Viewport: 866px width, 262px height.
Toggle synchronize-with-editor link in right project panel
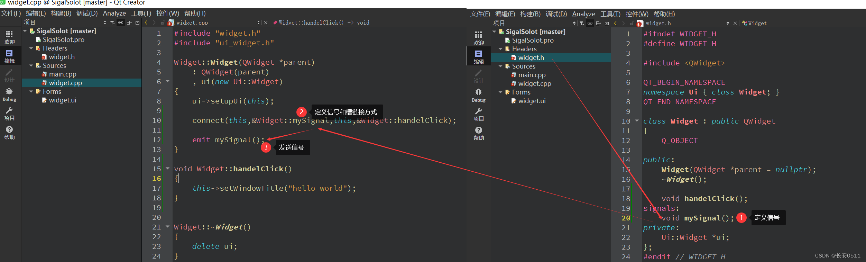click(x=590, y=23)
